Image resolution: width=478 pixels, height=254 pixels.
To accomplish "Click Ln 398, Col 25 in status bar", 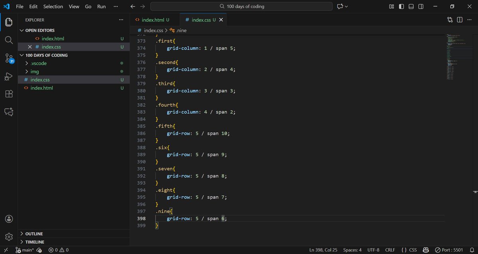I will click(x=323, y=250).
